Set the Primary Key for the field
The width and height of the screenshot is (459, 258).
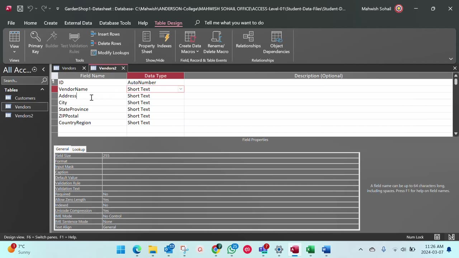pyautogui.click(x=36, y=43)
